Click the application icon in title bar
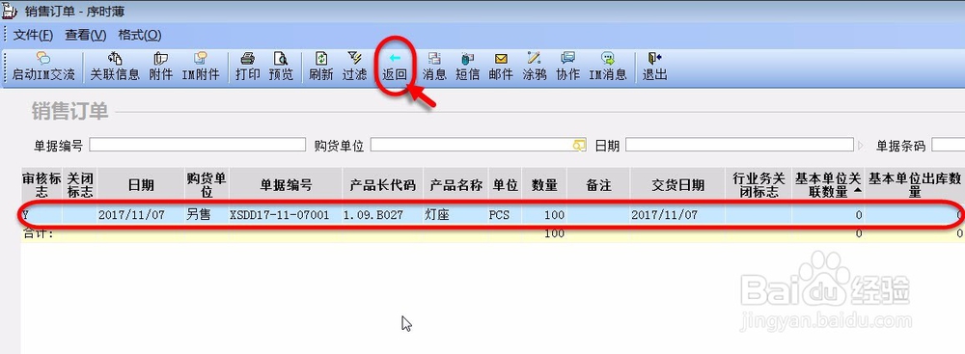The width and height of the screenshot is (965, 354). (x=10, y=11)
